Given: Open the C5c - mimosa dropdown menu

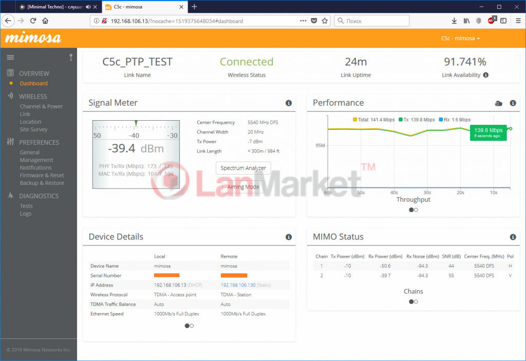Looking at the screenshot, I should 460,39.
